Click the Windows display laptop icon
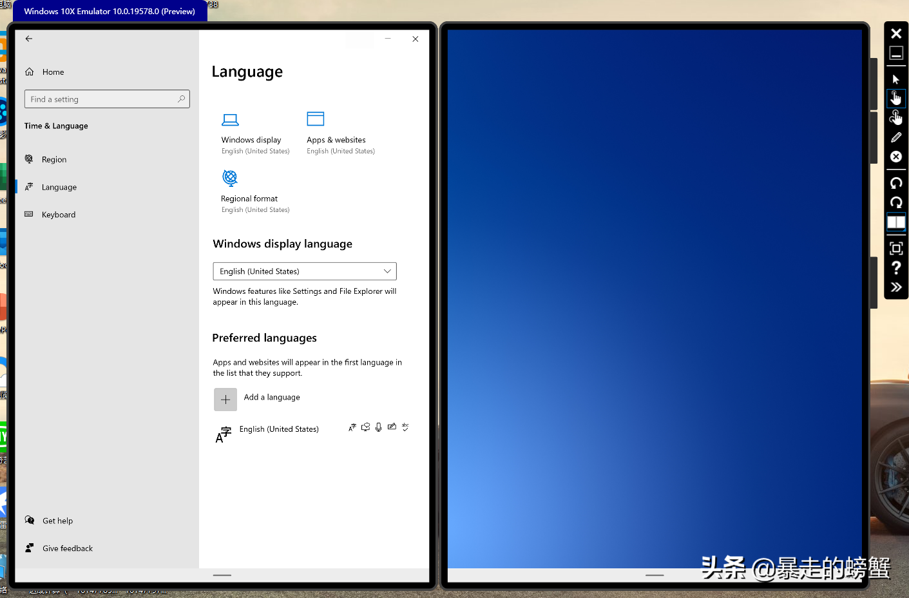Screen dimensions: 909x598 click(x=230, y=120)
